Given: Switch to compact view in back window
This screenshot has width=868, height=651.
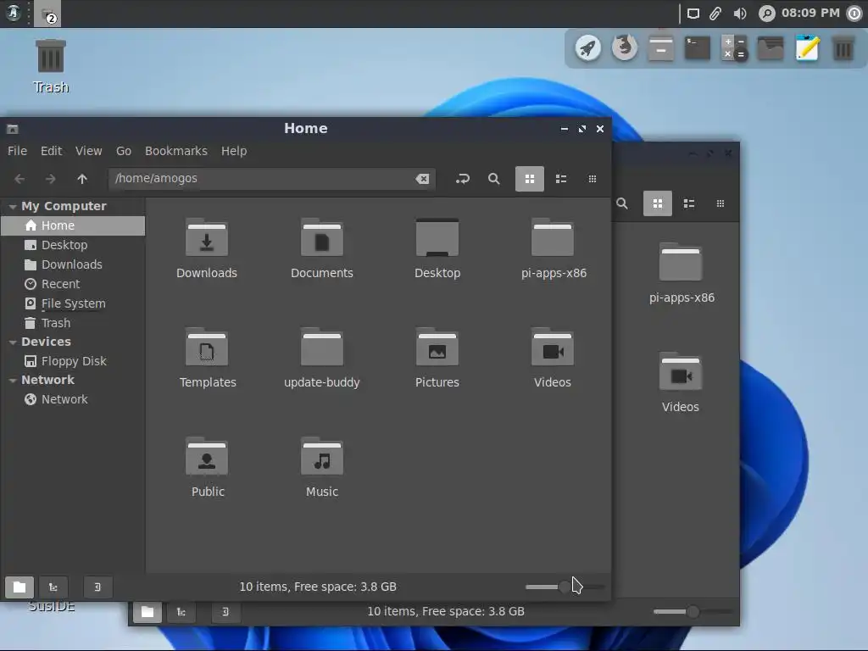Looking at the screenshot, I should 721,203.
